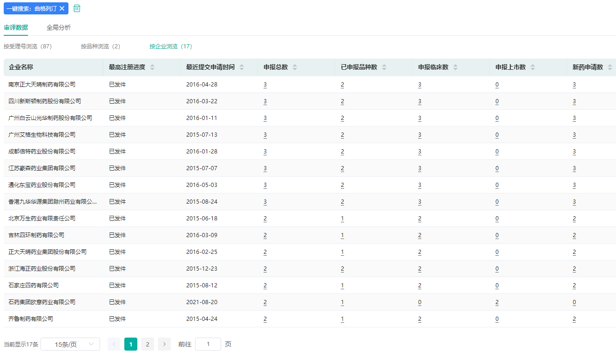
Task: Switch to 按受理号浏览 (87) view
Action: 27,46
